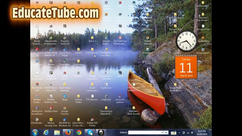The height and width of the screenshot is (136, 242).
Task: Show hidden system tray icons
Action: click(x=179, y=133)
